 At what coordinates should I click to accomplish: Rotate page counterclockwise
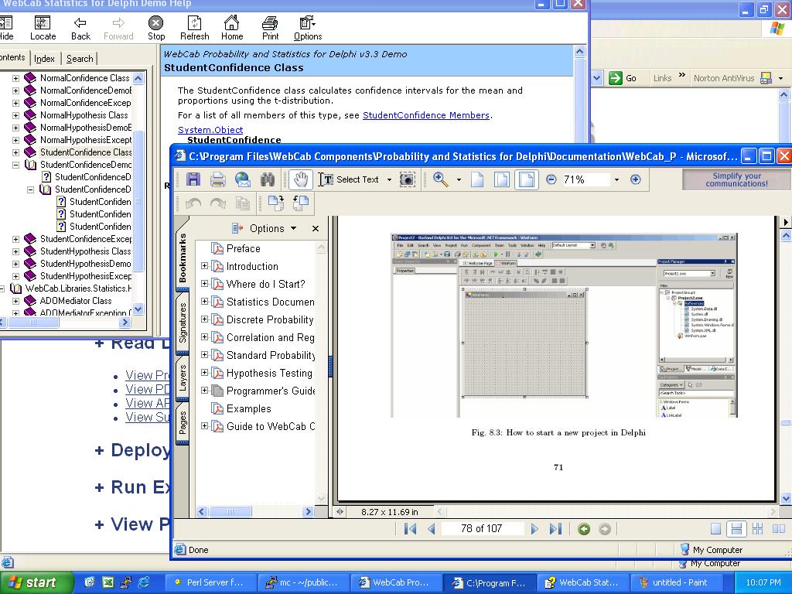(x=301, y=203)
